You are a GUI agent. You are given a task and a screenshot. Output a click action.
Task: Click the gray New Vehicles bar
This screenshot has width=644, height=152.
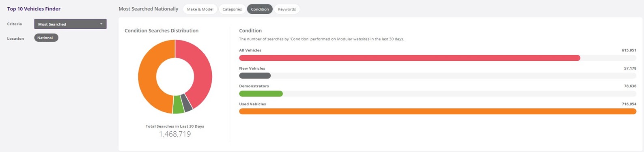pos(255,76)
